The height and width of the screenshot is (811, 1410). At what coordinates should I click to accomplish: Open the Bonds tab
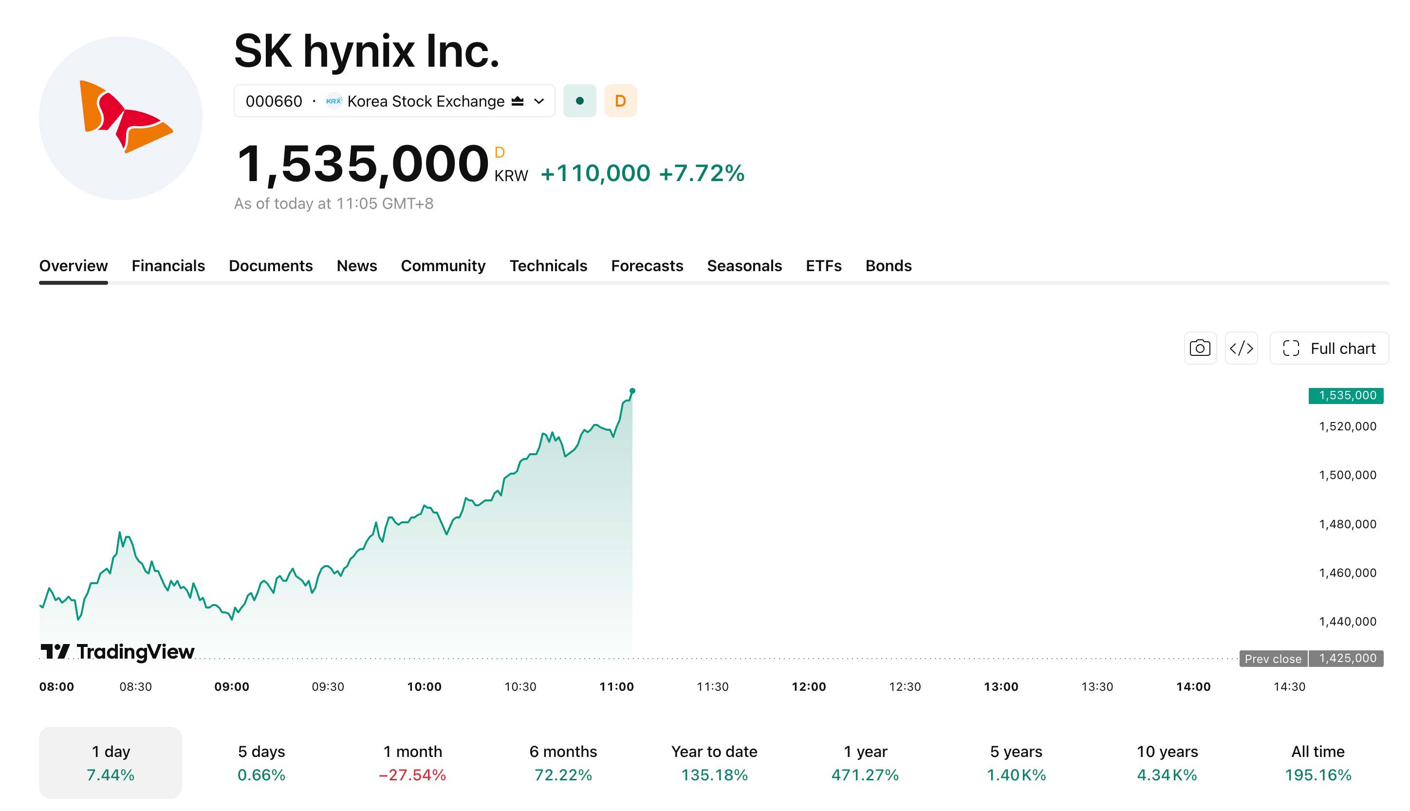tap(888, 266)
